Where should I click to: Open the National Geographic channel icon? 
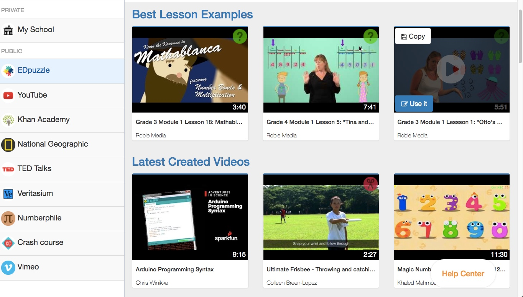(x=8, y=145)
